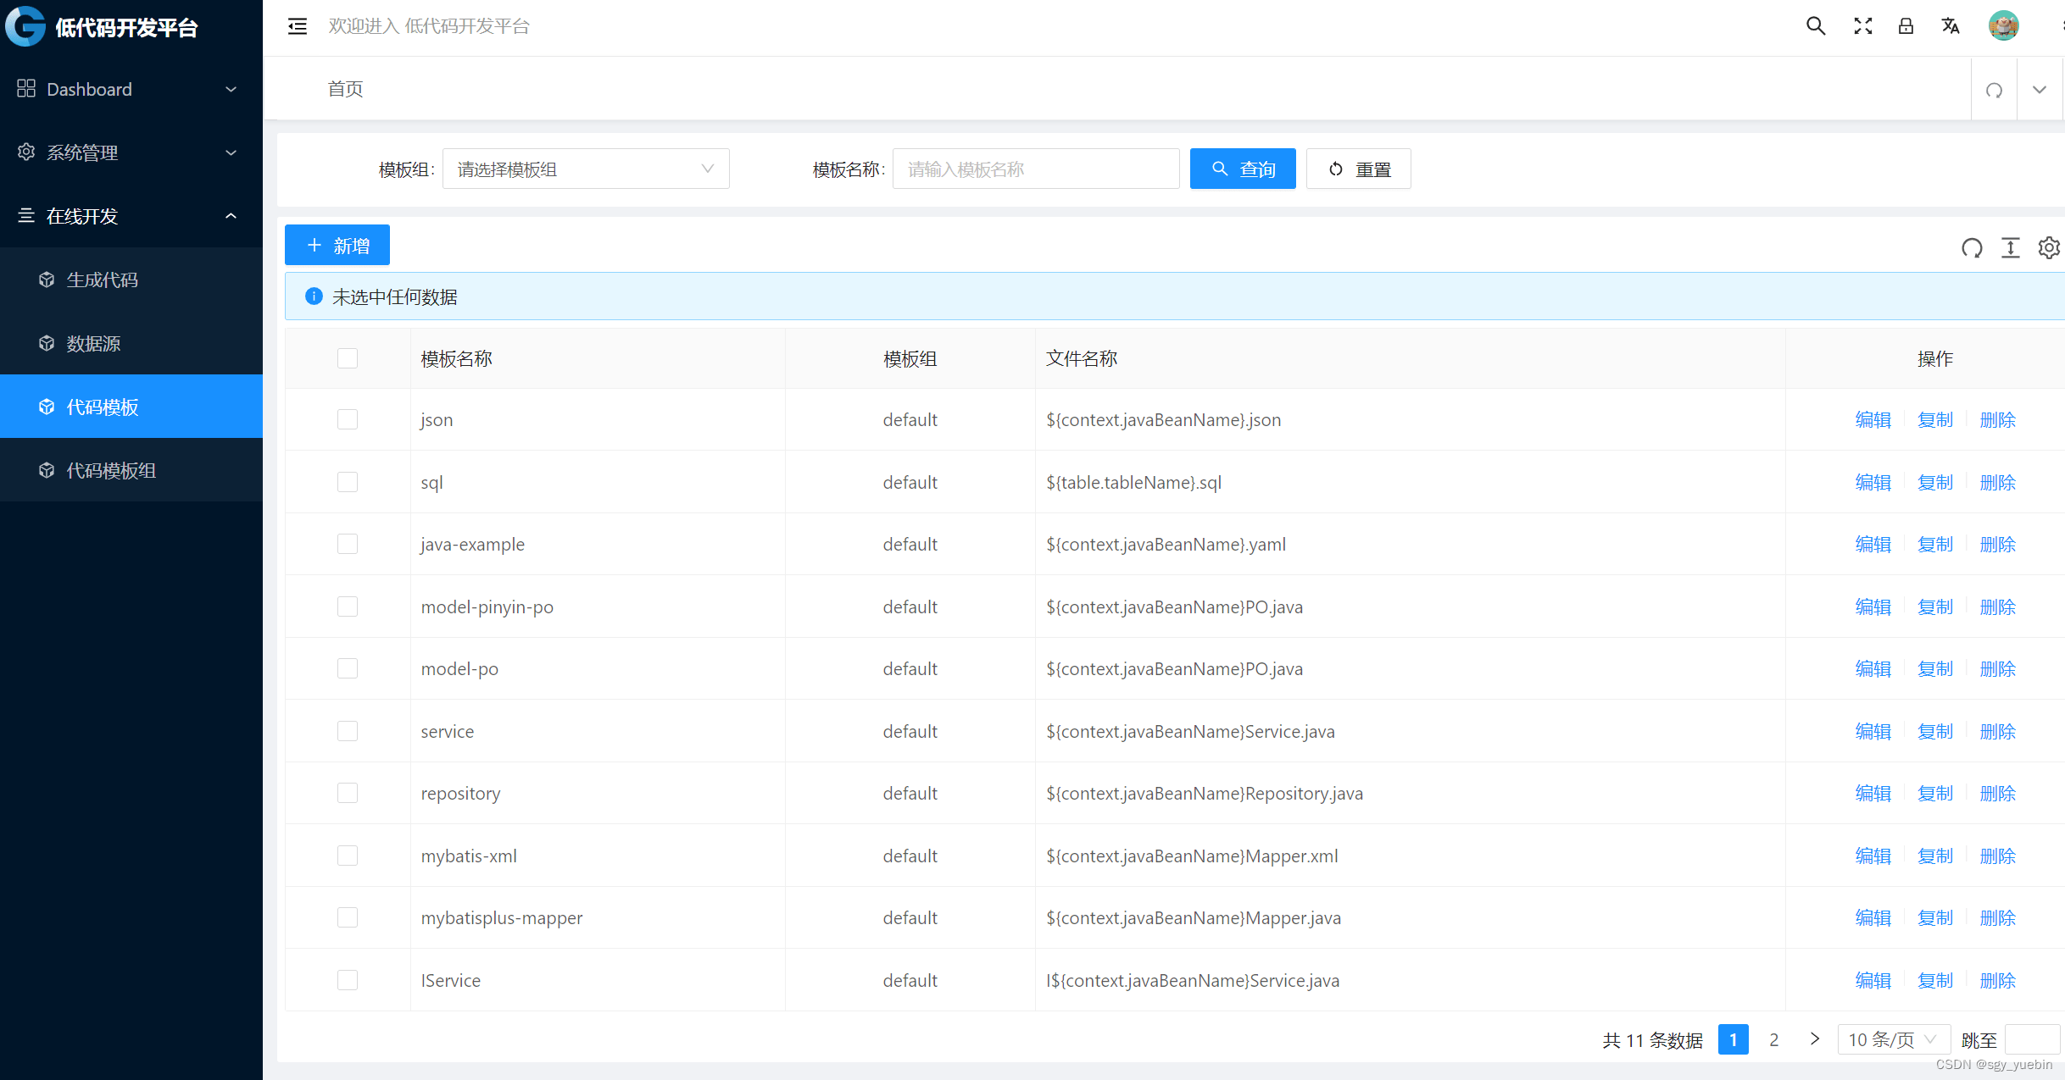Click 复制 for the mybatisplus-mapper row

(1935, 917)
